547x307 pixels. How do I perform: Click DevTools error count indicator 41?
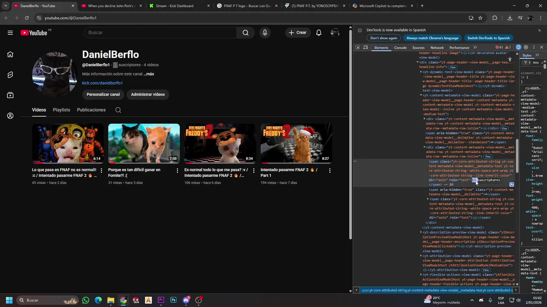pyautogui.click(x=499, y=47)
